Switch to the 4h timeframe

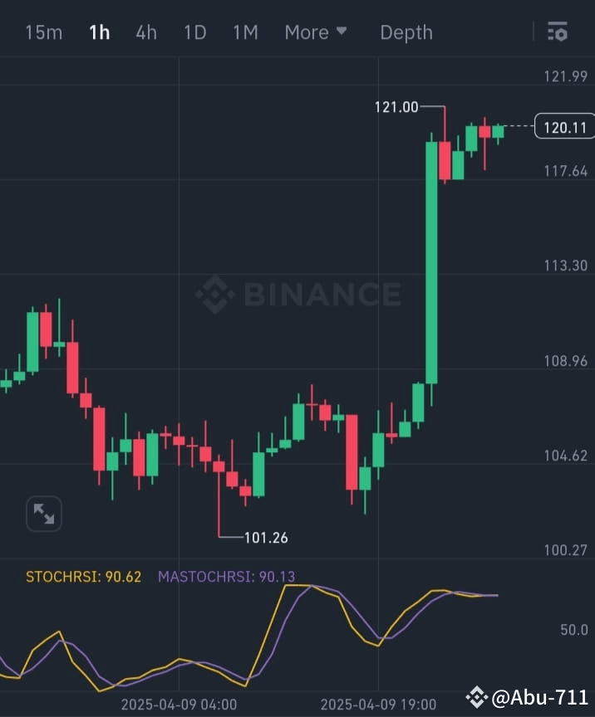146,32
